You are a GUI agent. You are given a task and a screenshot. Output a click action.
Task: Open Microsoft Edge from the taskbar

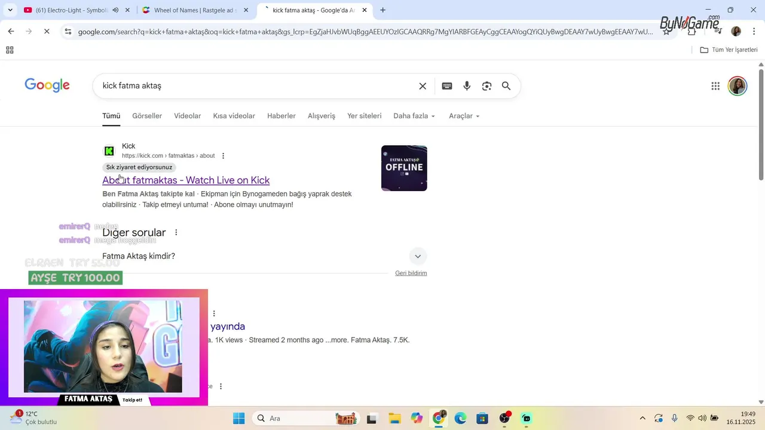(x=460, y=418)
